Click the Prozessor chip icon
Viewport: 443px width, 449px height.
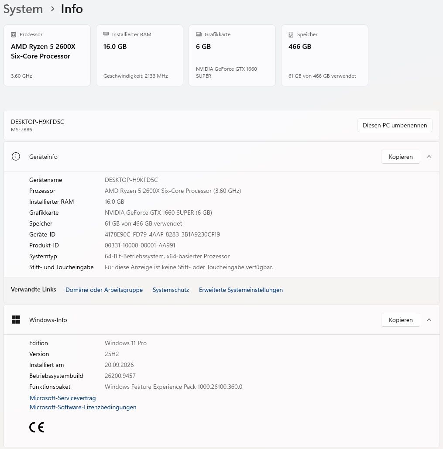(x=14, y=34)
